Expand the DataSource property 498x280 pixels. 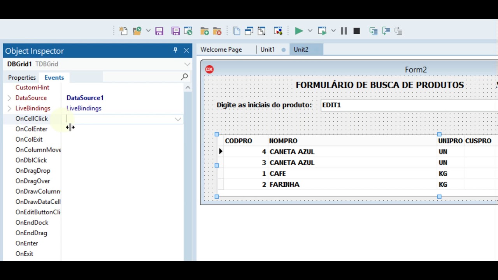9,98
